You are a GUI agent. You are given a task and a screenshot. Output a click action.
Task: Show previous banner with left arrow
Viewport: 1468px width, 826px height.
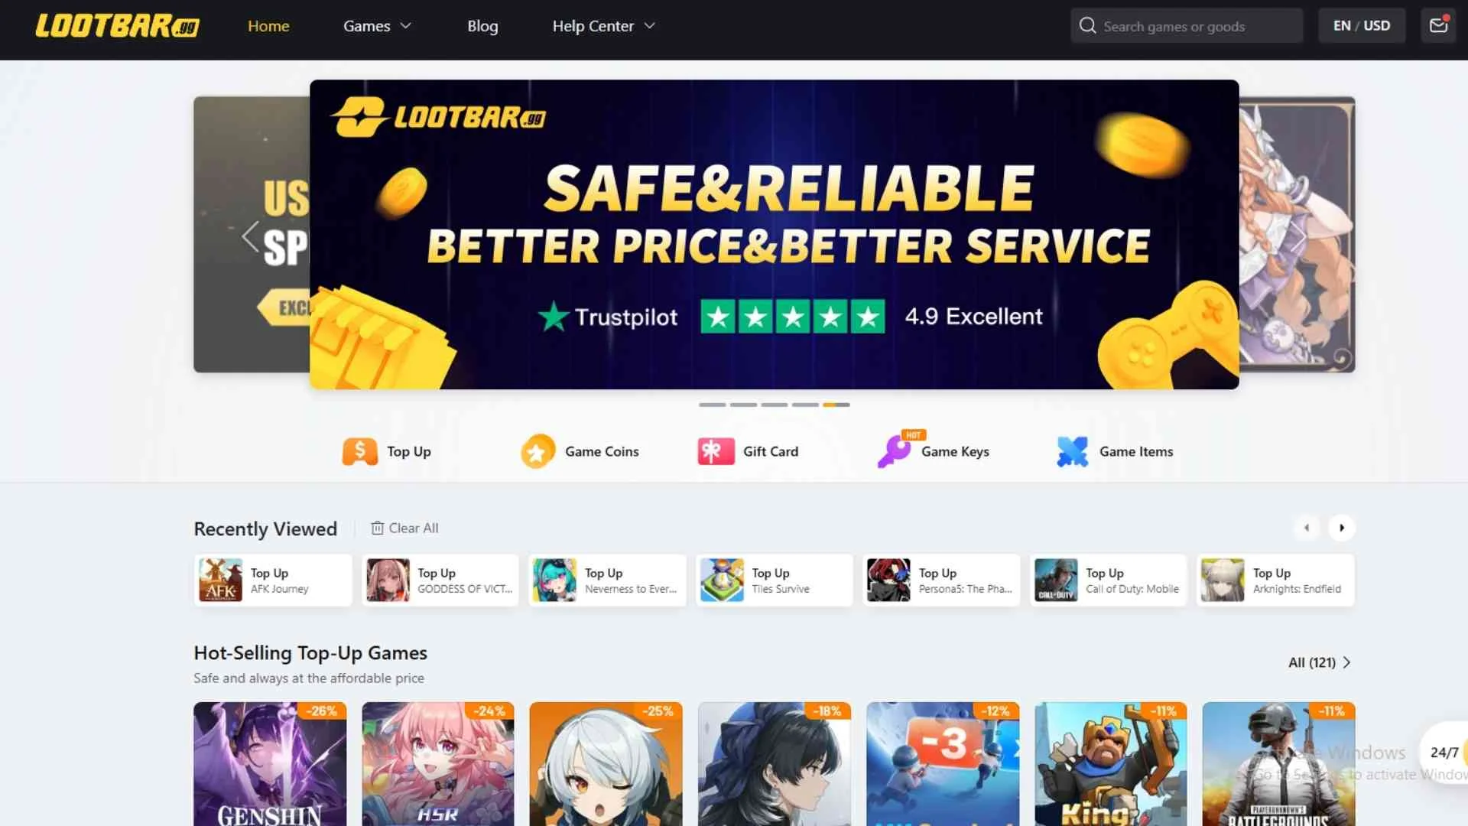point(251,236)
